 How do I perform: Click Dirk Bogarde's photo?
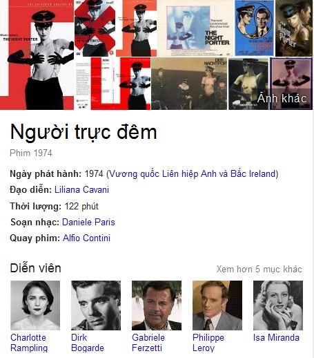96,305
